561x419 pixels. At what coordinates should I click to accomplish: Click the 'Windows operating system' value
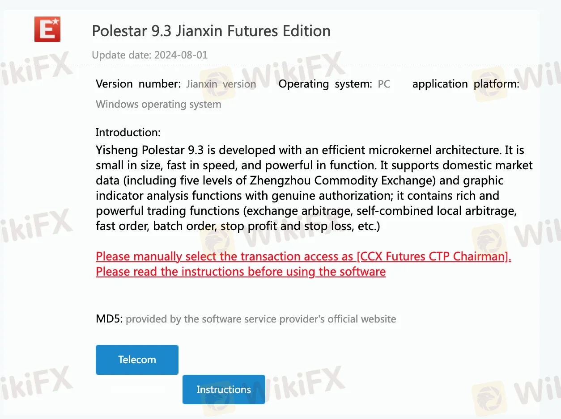[158, 104]
